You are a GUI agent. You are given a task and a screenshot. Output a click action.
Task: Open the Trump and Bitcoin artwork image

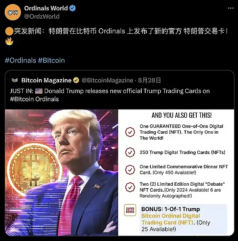tap(61, 173)
